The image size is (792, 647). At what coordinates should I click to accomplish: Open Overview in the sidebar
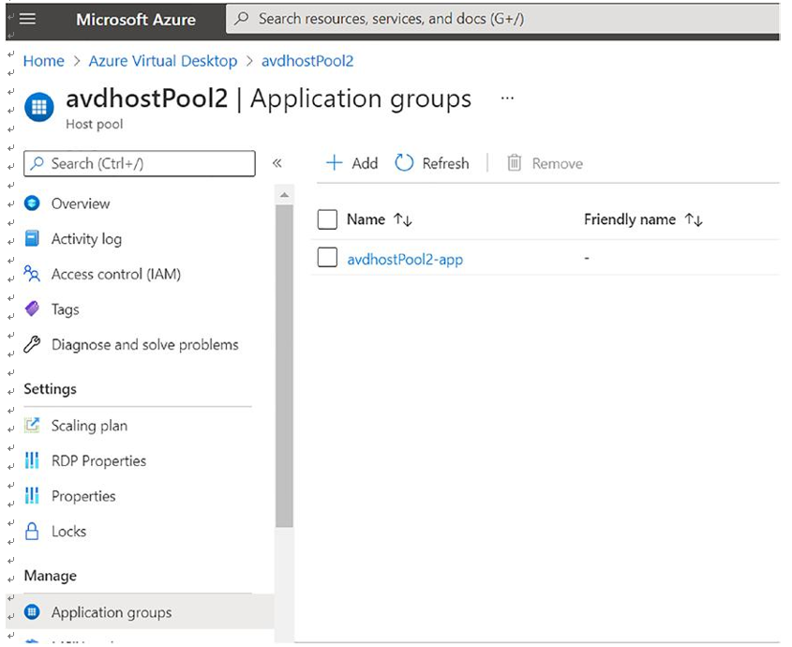[x=81, y=203]
